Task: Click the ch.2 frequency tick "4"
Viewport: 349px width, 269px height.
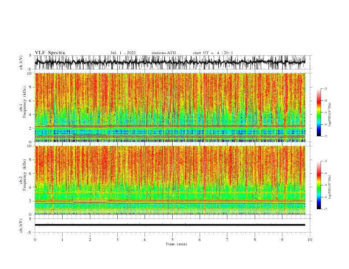Action: [x=30, y=187]
